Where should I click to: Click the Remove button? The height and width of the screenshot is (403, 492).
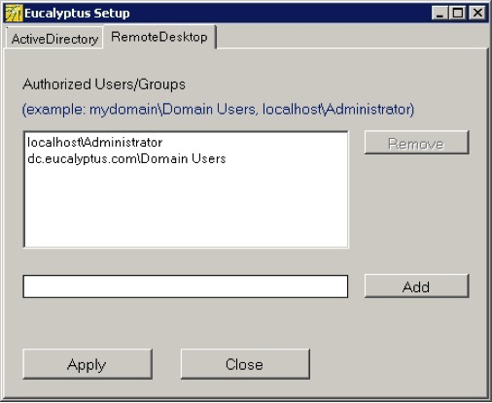point(416,143)
